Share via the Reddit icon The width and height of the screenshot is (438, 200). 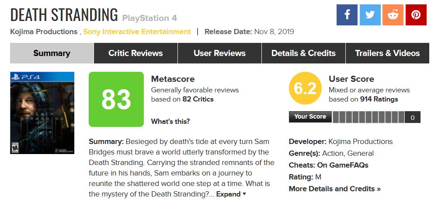[x=393, y=15]
